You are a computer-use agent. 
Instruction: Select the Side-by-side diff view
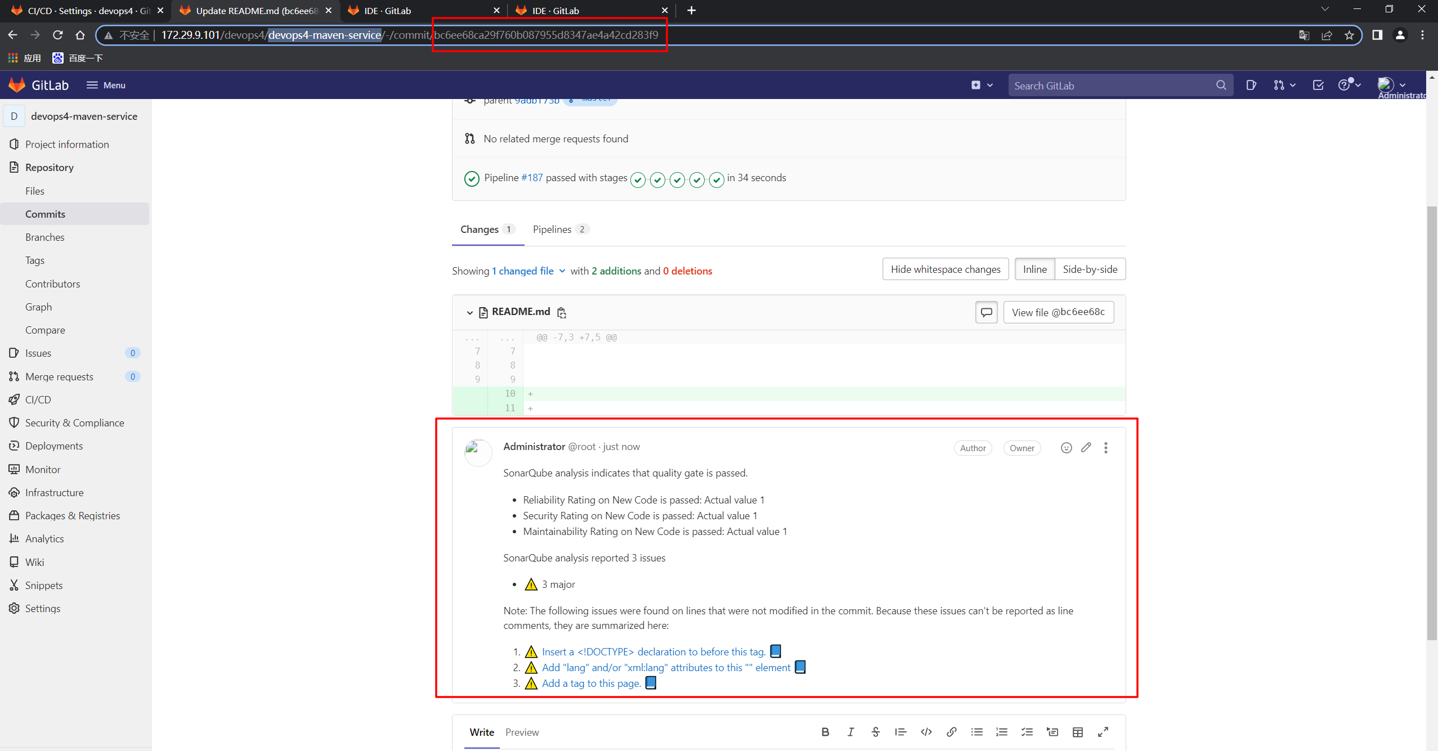point(1090,269)
